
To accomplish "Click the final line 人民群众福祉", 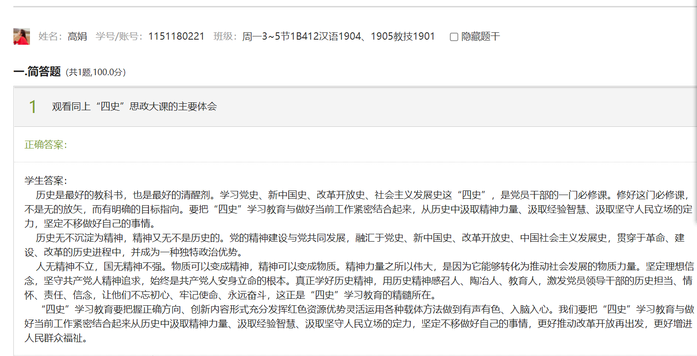I will (56, 338).
